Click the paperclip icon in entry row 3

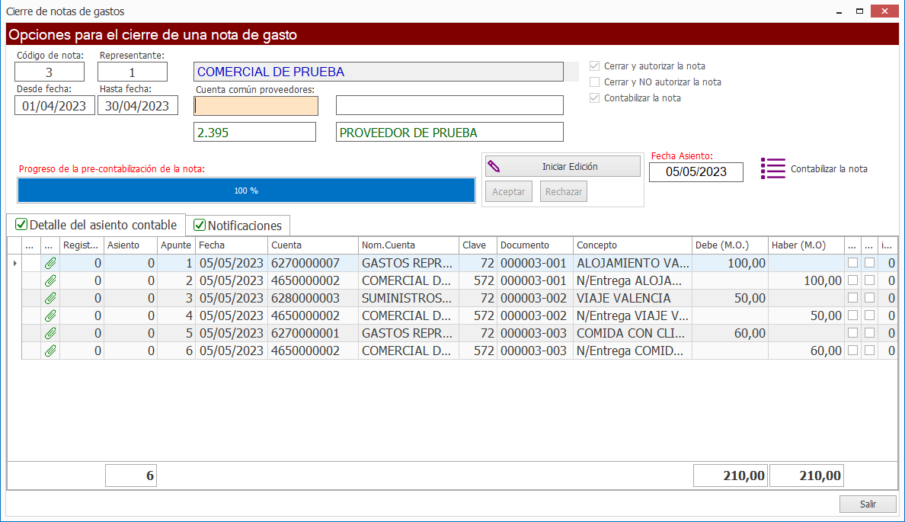click(50, 298)
